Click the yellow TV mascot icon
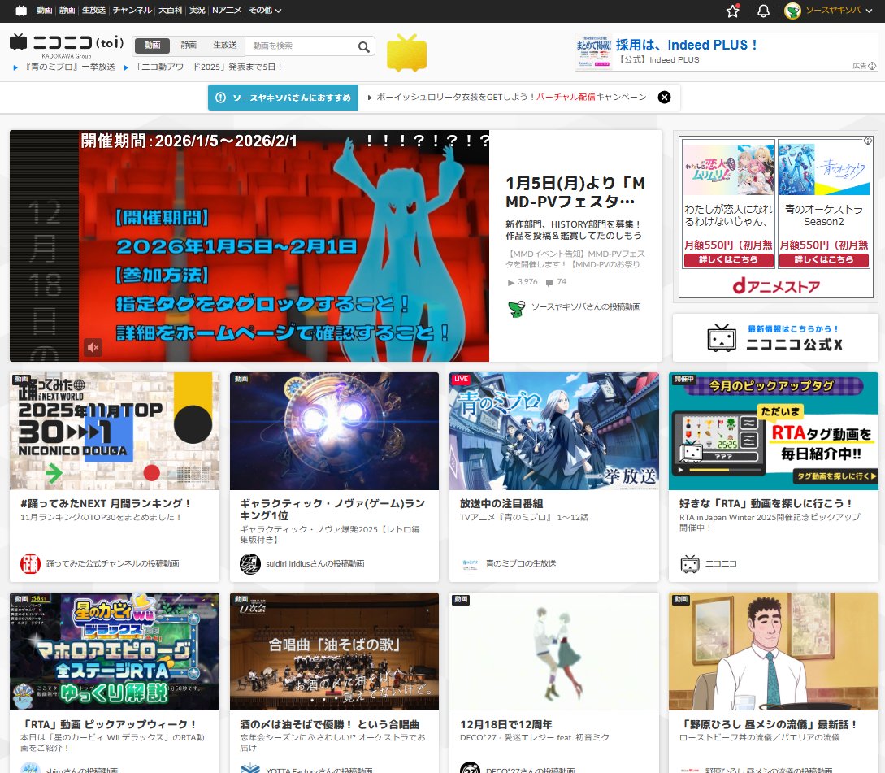The width and height of the screenshot is (885, 773). [406, 53]
